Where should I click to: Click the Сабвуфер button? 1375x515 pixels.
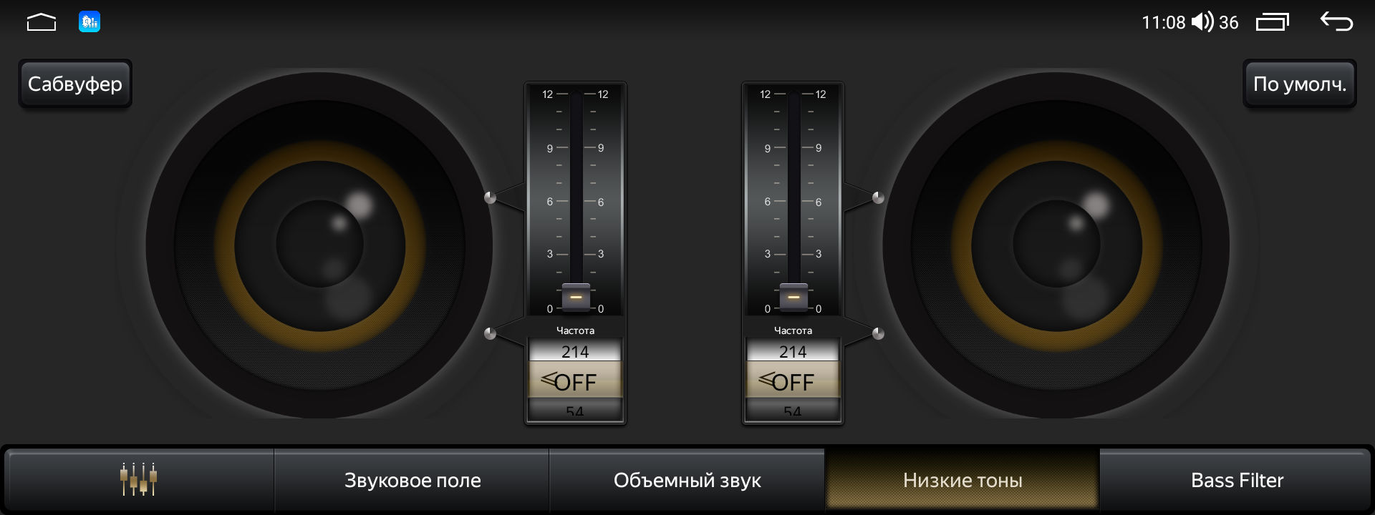point(75,84)
